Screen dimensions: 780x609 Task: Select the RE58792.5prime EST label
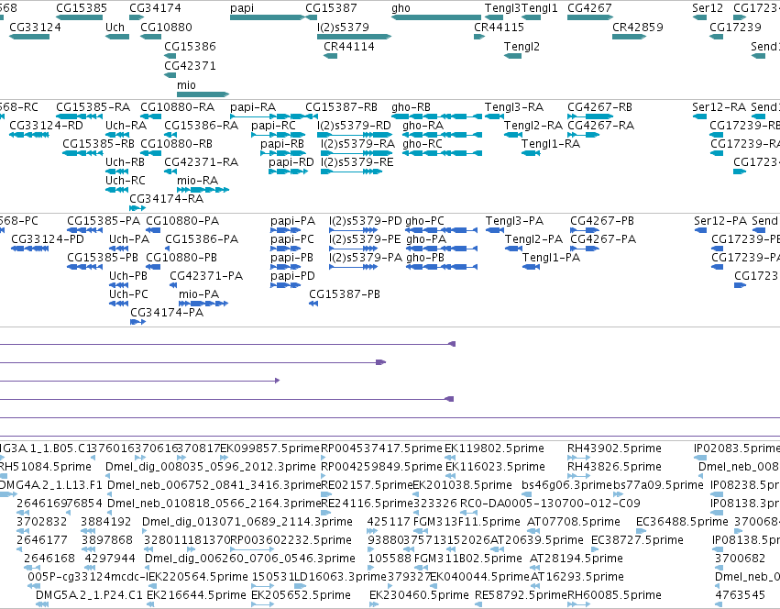coord(521,594)
